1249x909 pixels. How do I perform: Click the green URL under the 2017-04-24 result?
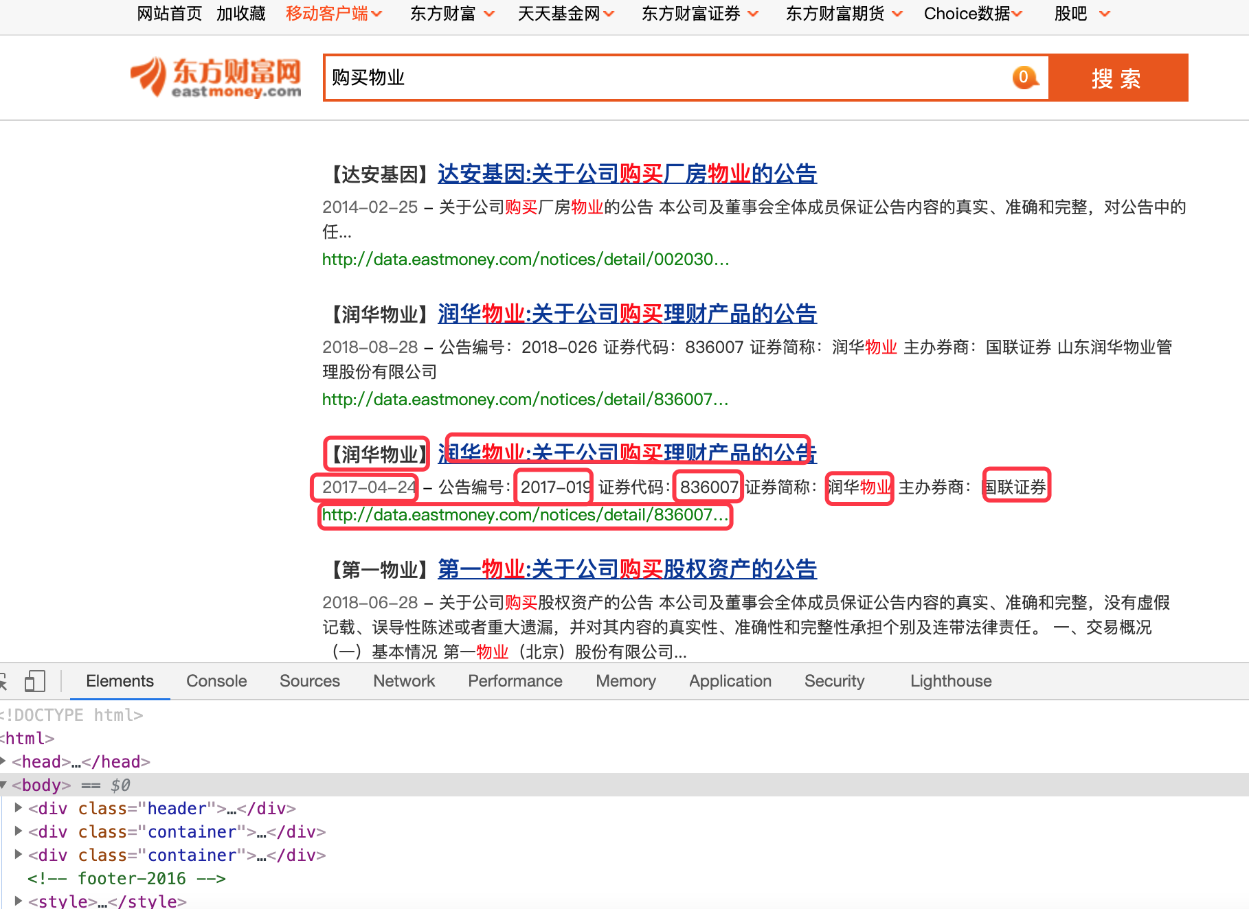click(x=526, y=515)
